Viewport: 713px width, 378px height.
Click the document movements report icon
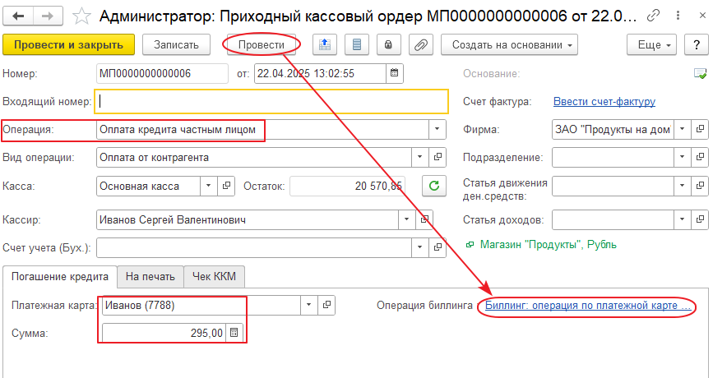coord(356,44)
